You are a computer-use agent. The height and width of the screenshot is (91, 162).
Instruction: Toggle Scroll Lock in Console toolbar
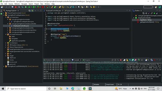click(127, 60)
